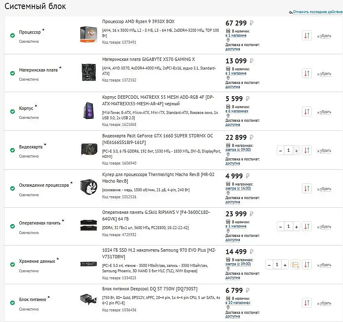Click the swap icon for the Deepcool power supply
Screen dimensions: 343x322
307,303
